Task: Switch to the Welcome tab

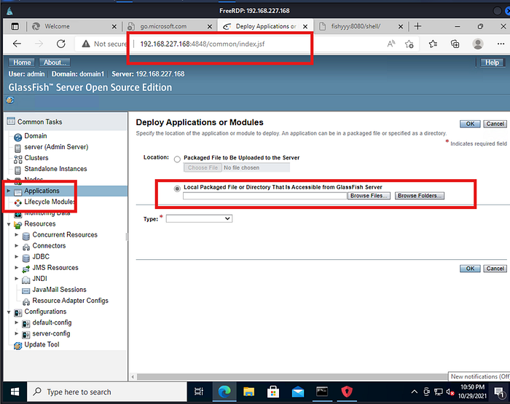Action: (73, 26)
